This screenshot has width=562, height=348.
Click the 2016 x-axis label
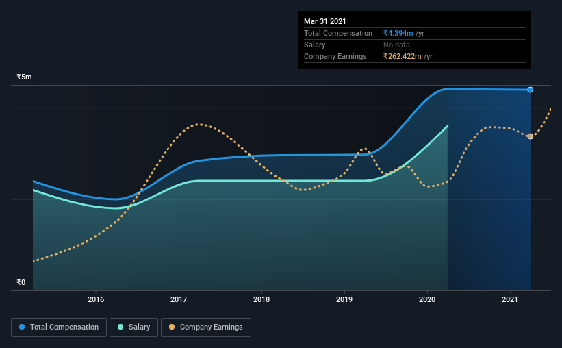[x=96, y=299]
